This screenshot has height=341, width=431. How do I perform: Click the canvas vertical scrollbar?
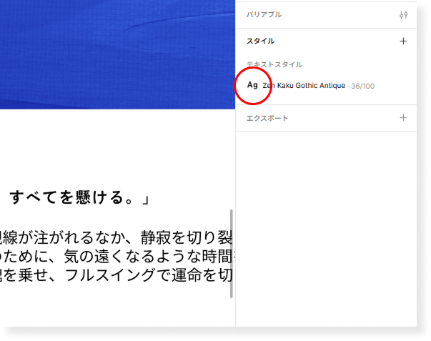231,254
